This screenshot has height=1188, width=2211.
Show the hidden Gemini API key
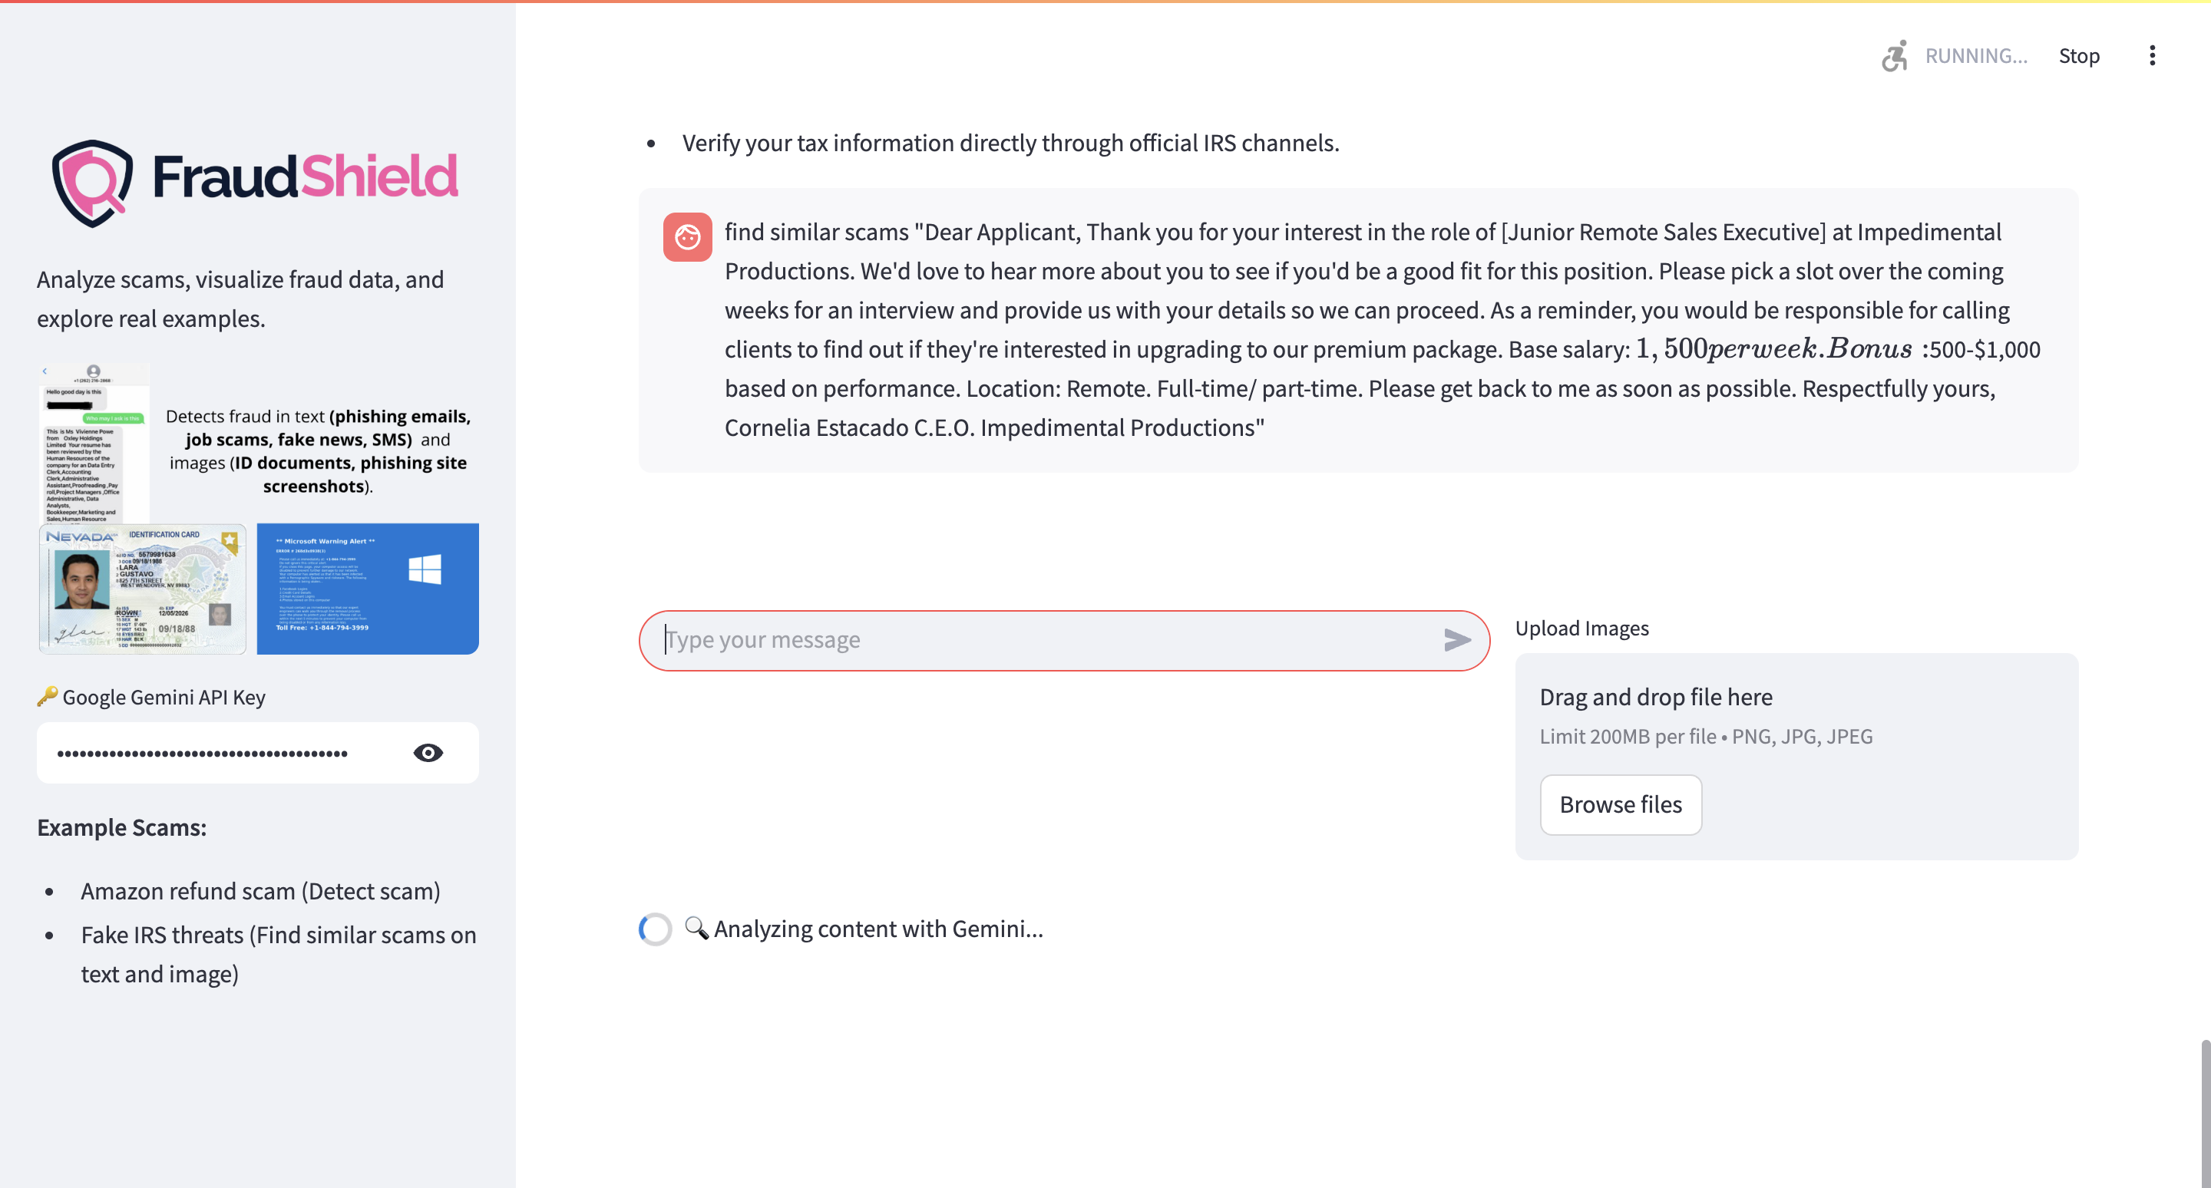point(428,752)
